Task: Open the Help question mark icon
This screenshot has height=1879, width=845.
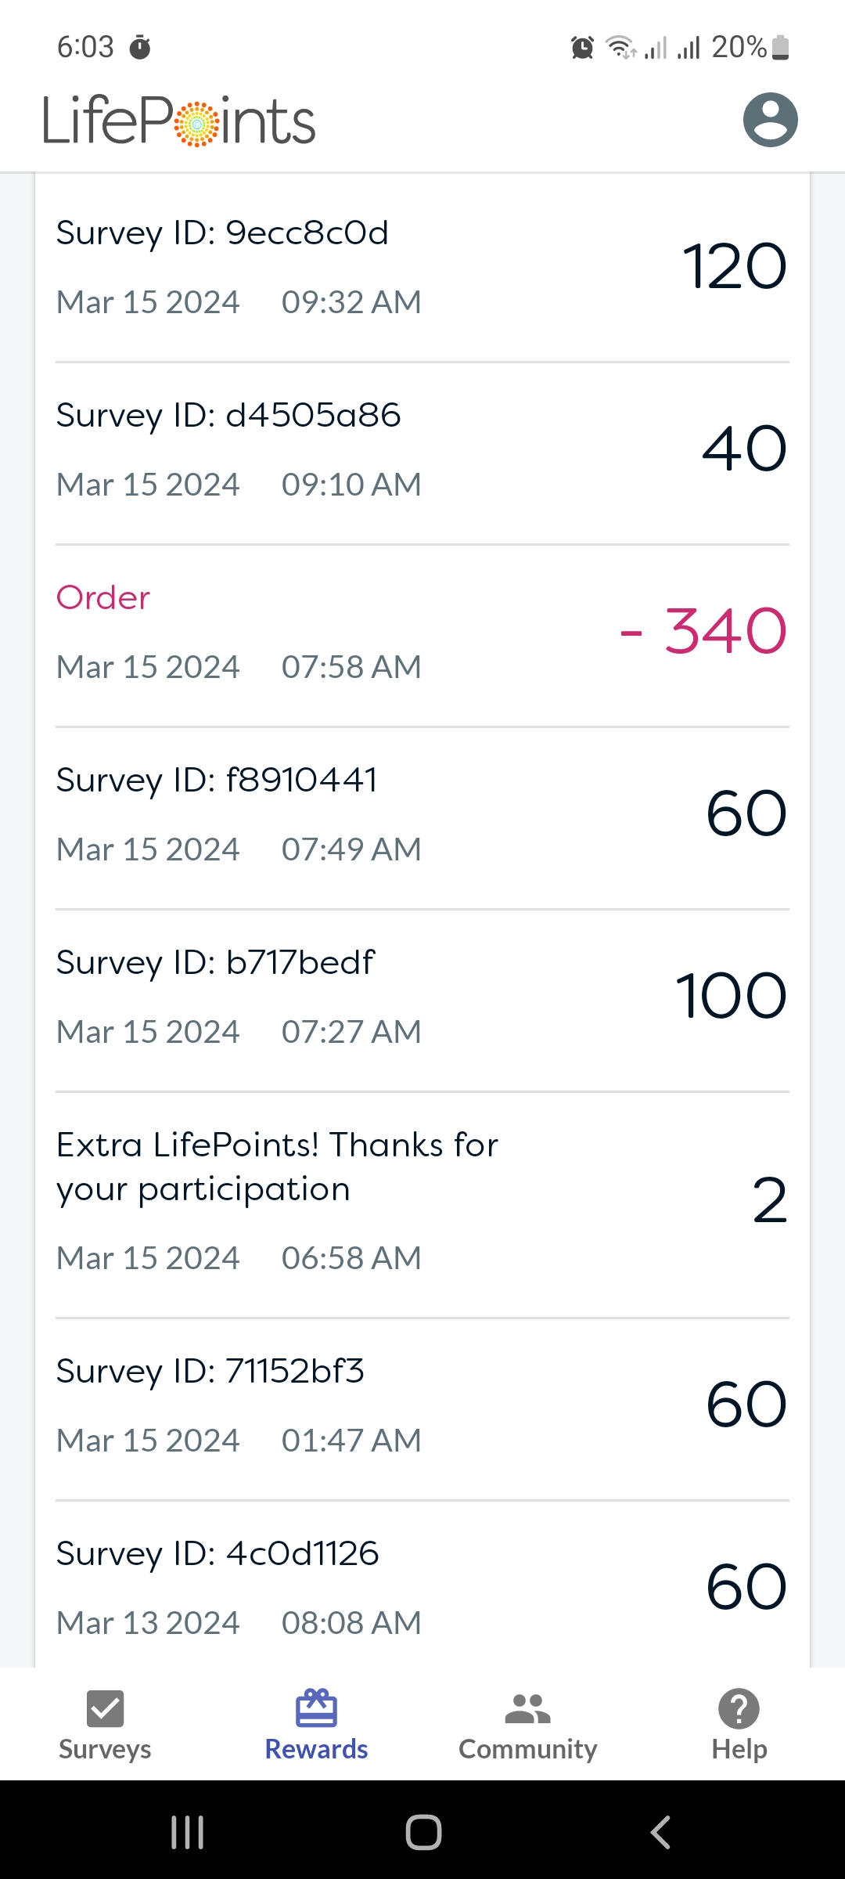Action: click(739, 1708)
